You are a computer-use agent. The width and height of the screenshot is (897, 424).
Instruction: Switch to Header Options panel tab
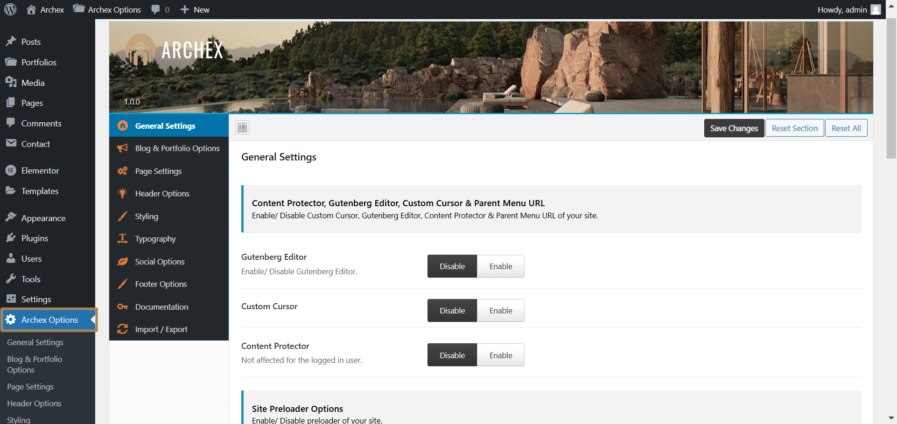pos(169,194)
